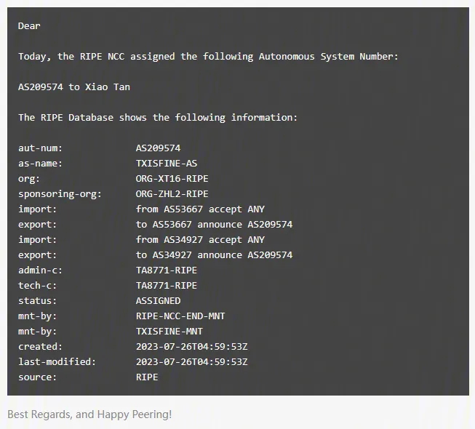Screen dimensions: 475x429
Task: Click the status value ASSIGNED
Action: click(x=158, y=301)
